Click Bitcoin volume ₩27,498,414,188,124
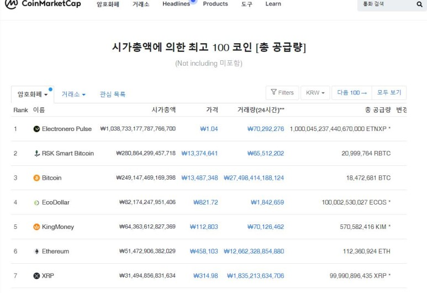This screenshot has width=427, height=293. [254, 178]
